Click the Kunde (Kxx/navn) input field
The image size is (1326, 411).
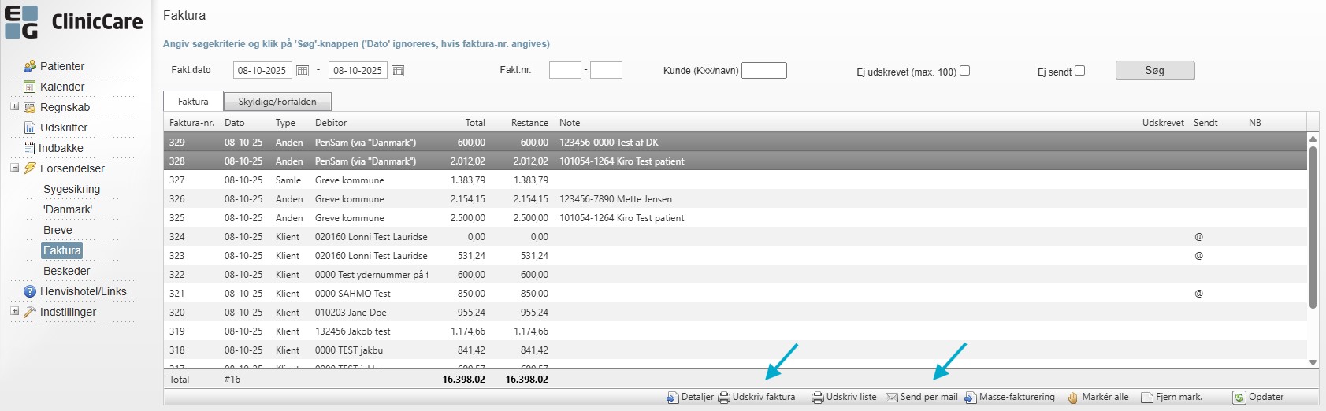[764, 71]
